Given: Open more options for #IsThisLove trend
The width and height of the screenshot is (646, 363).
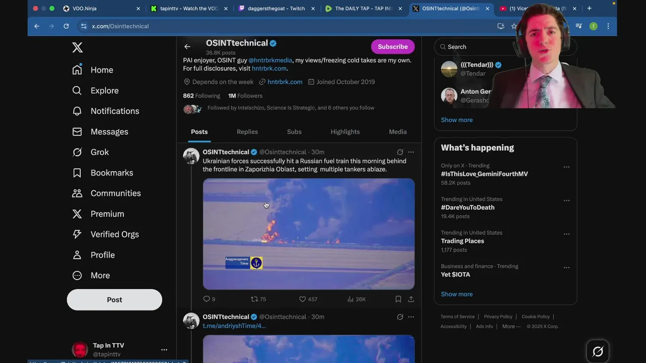Looking at the screenshot, I should click(566, 167).
